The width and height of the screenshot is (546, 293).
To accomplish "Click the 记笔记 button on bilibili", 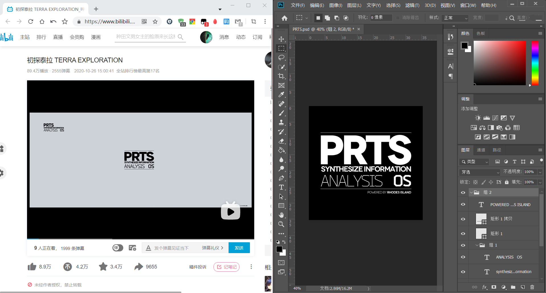I will (x=227, y=267).
